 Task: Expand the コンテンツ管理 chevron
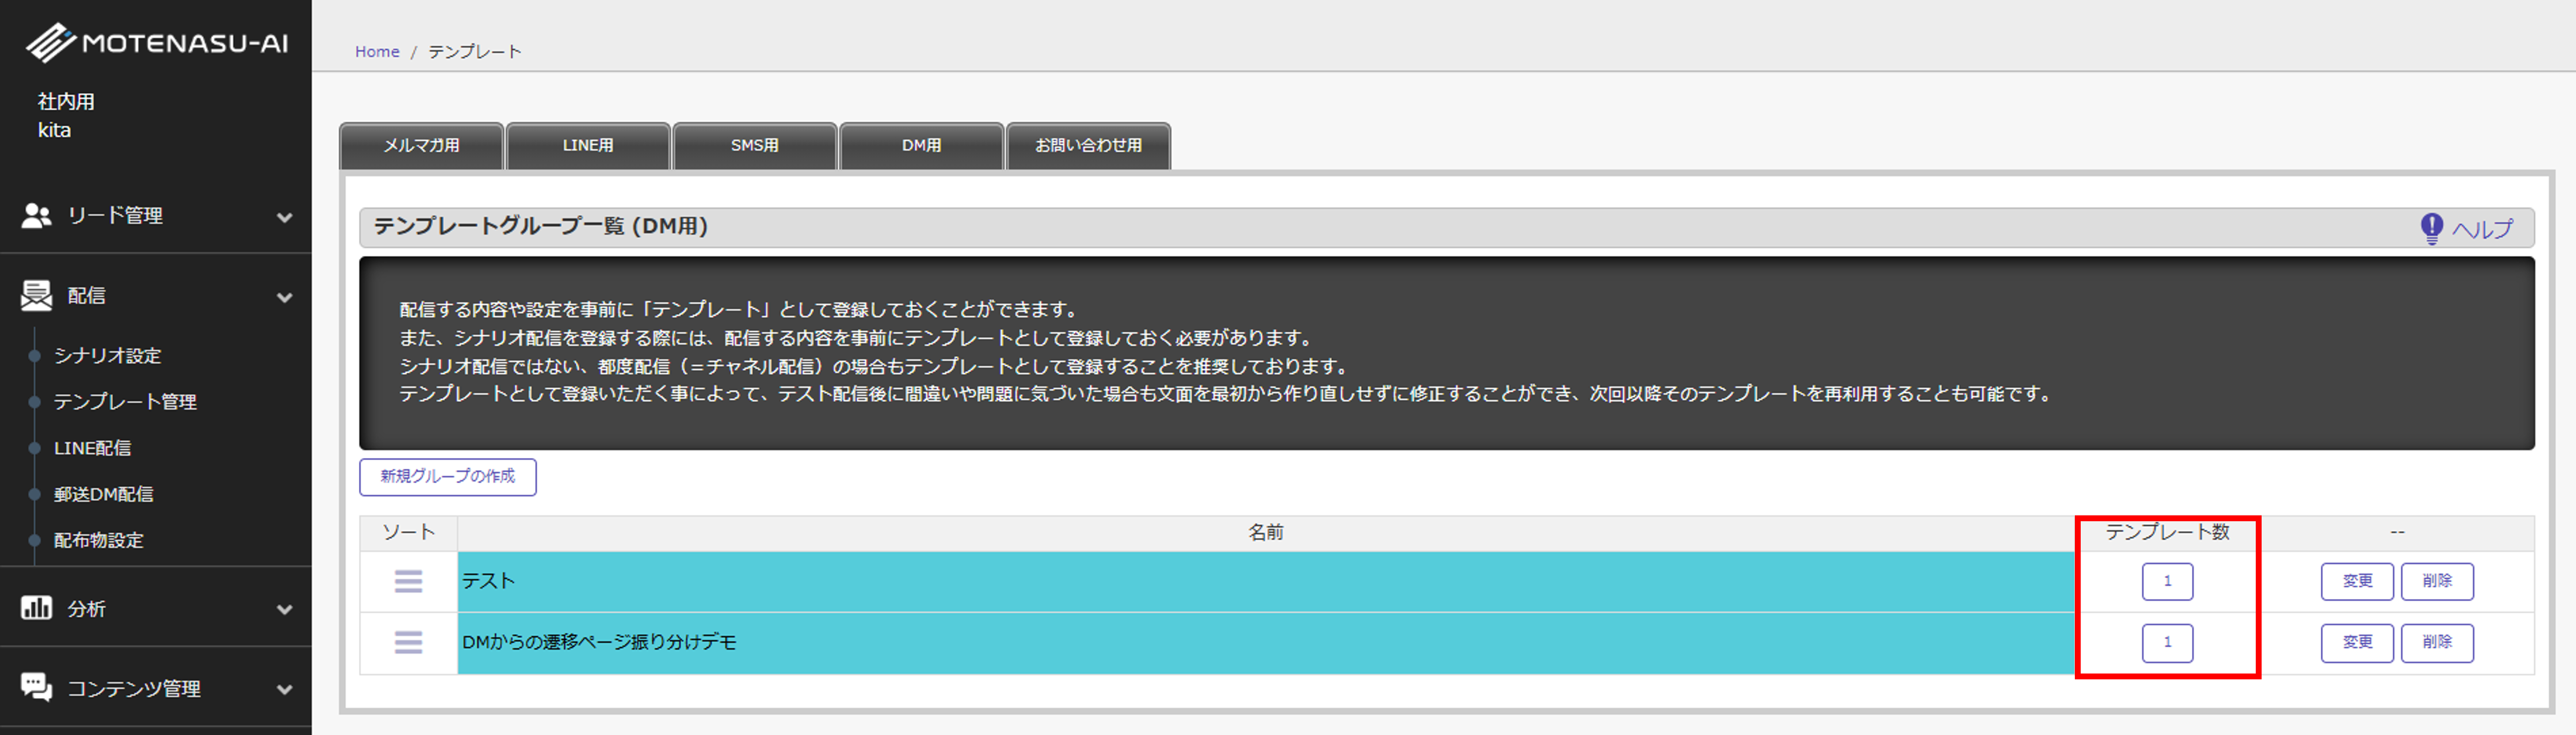285,689
